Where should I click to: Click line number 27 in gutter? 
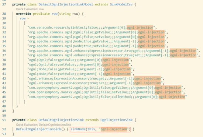tap(4, 4)
